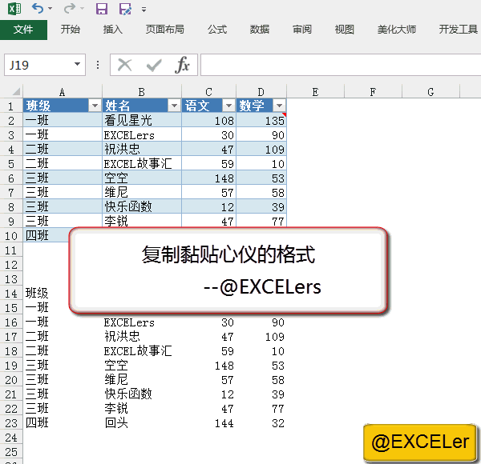Click inside the formula bar input field

(x=337, y=65)
